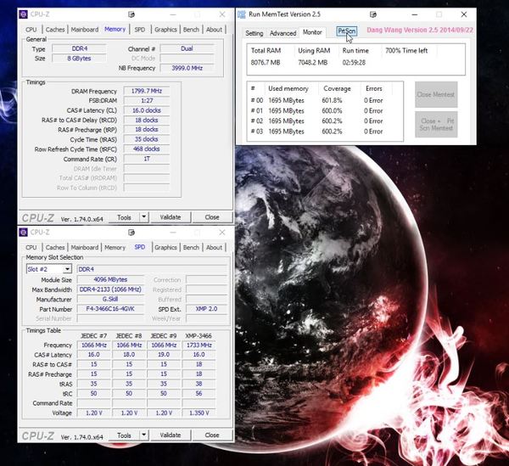The width and height of the screenshot is (509, 466).
Task: Click Run MemTest app icon in titlebar
Action: pyautogui.click(x=242, y=14)
